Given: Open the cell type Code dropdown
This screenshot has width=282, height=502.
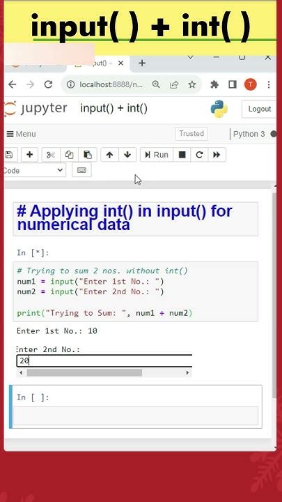Looking at the screenshot, I should tap(35, 170).
